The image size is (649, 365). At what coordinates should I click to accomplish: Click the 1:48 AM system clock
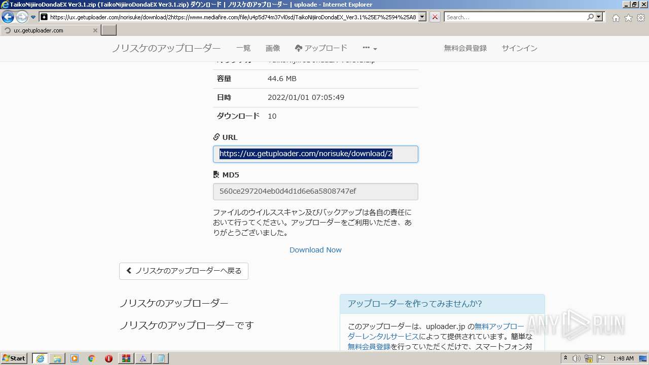pos(623,358)
